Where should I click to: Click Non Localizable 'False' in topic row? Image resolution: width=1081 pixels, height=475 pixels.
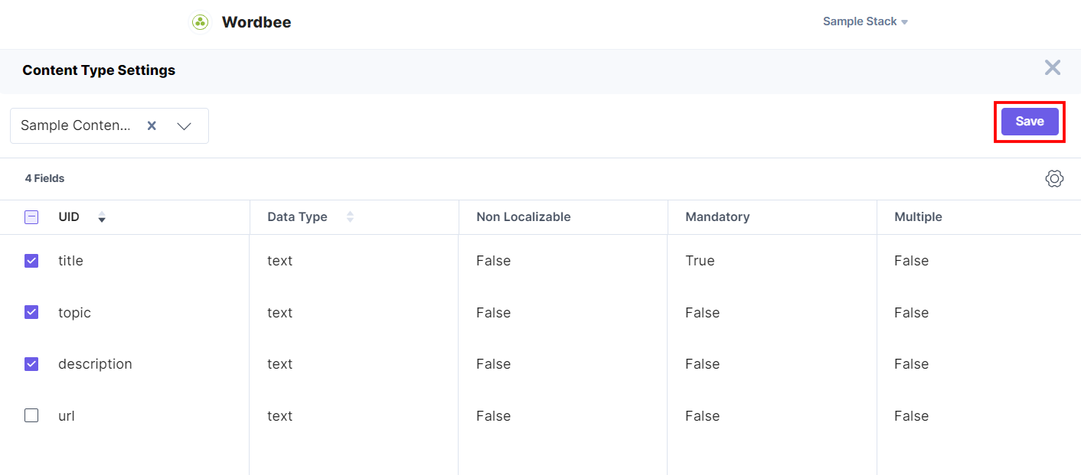(x=493, y=313)
